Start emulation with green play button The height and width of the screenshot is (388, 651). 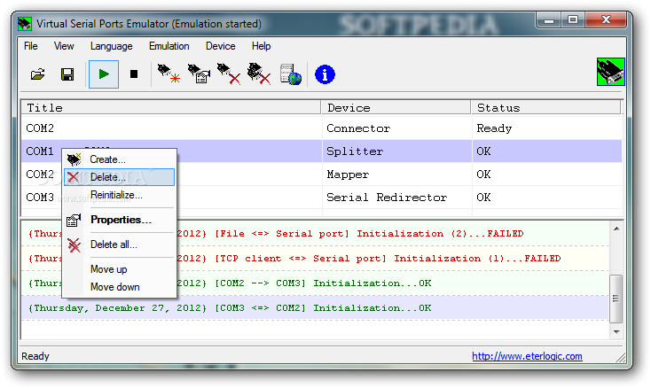104,74
